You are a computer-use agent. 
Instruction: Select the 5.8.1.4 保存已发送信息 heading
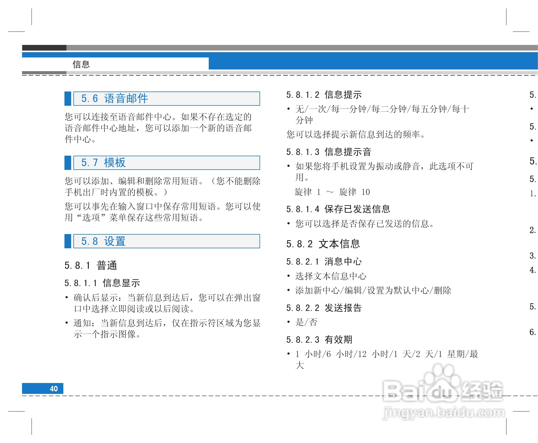click(338, 209)
